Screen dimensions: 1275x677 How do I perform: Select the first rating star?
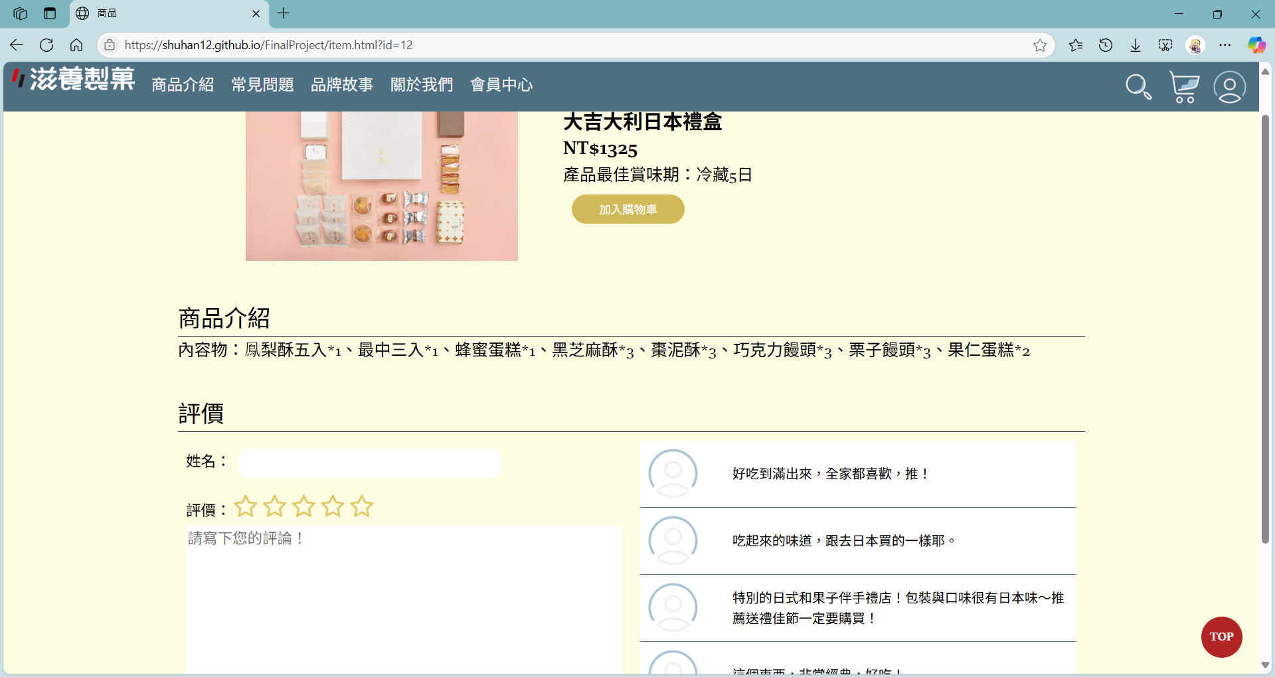tap(246, 506)
